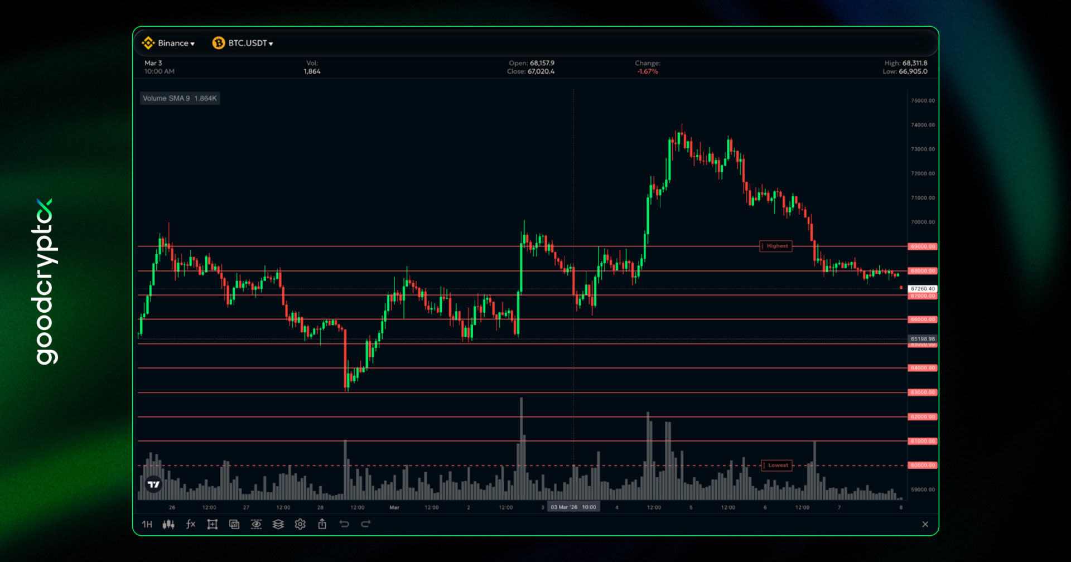Screen dimensions: 1071x562
Task: Select the candlestick chart style icon
Action: click(168, 524)
